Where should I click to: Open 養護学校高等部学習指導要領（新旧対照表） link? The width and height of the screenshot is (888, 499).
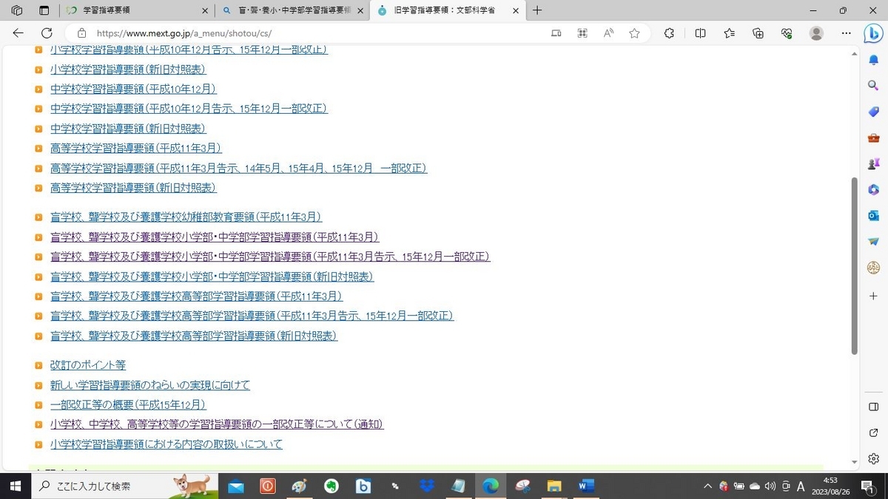click(194, 336)
